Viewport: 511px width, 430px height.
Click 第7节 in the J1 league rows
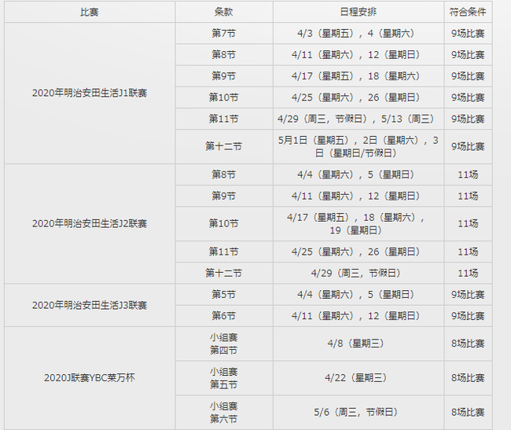pos(224,33)
